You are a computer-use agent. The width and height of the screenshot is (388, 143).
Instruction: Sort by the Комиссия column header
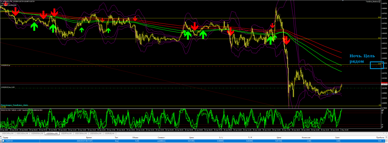click(x=306, y=138)
